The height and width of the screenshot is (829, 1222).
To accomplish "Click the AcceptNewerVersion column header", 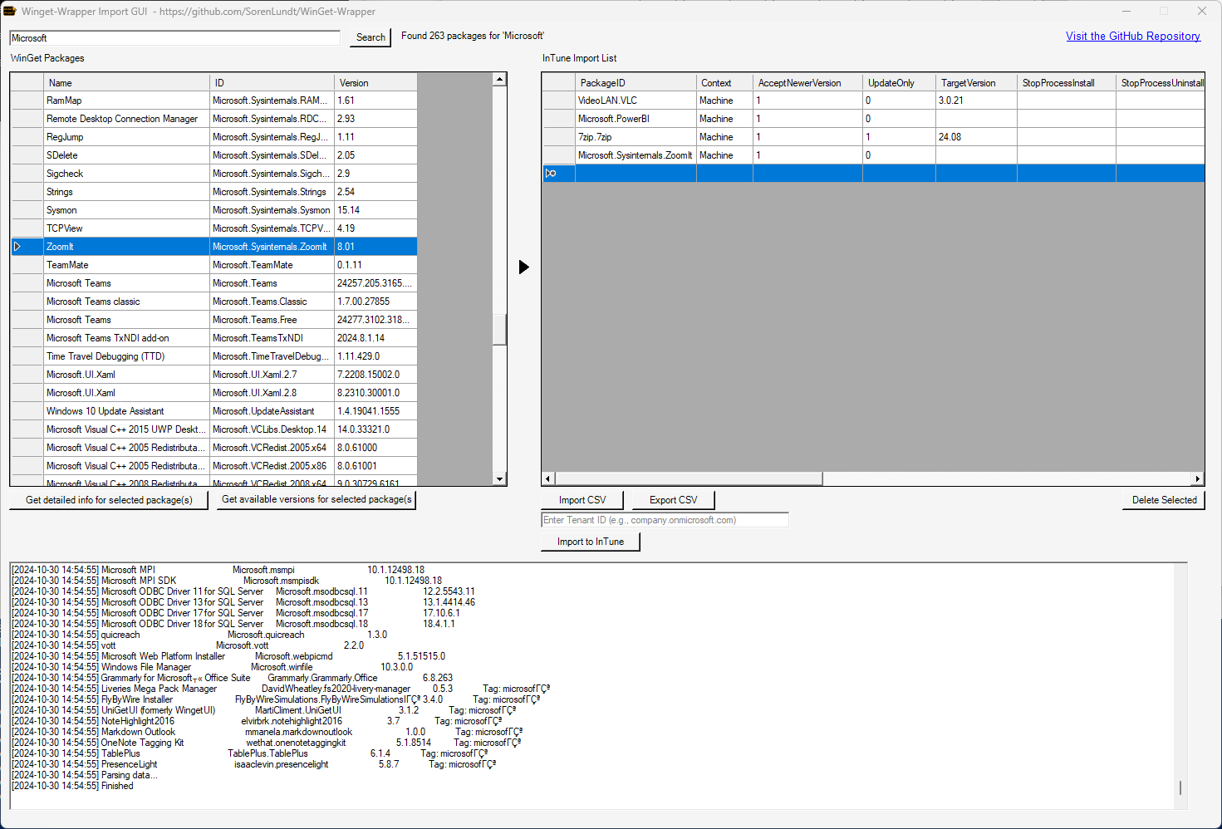I will pos(807,82).
